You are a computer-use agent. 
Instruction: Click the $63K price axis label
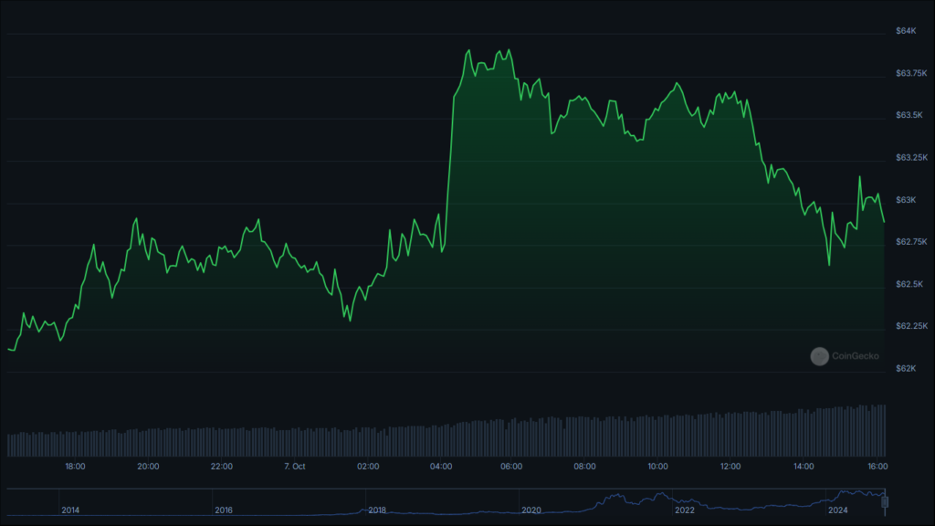[906, 200]
